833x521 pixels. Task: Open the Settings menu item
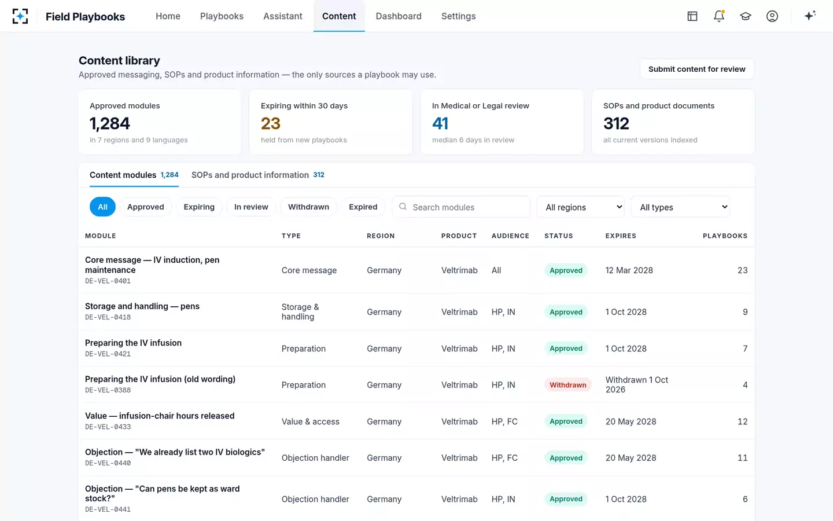coord(458,16)
